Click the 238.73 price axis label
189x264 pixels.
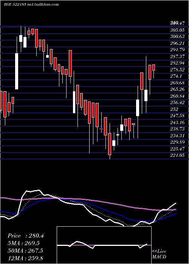pos(177,129)
